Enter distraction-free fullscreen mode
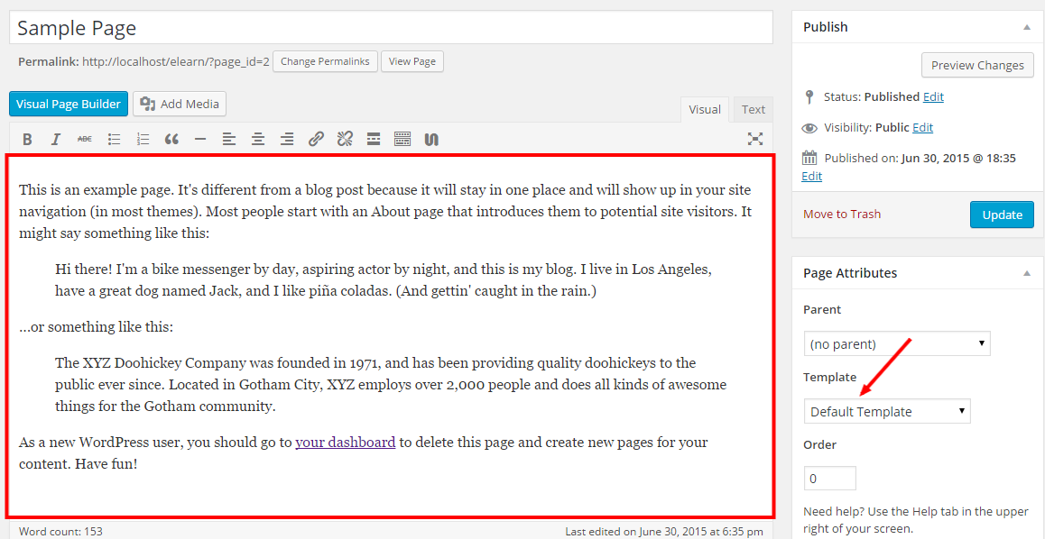This screenshot has height=539, width=1045. (x=755, y=139)
